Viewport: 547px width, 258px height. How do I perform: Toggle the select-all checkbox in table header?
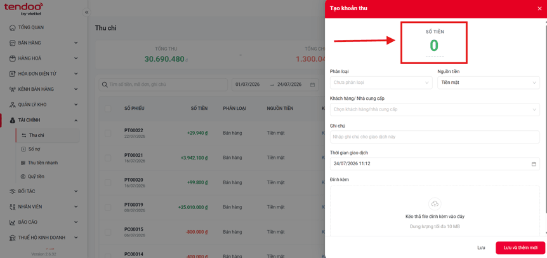108,109
